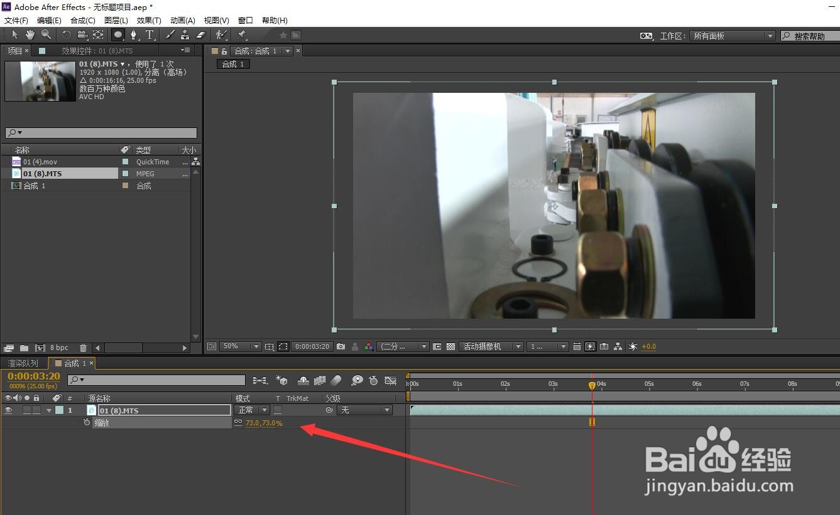The width and height of the screenshot is (840, 515).
Task: Toggle the Scale property stopwatch
Action: [87, 423]
